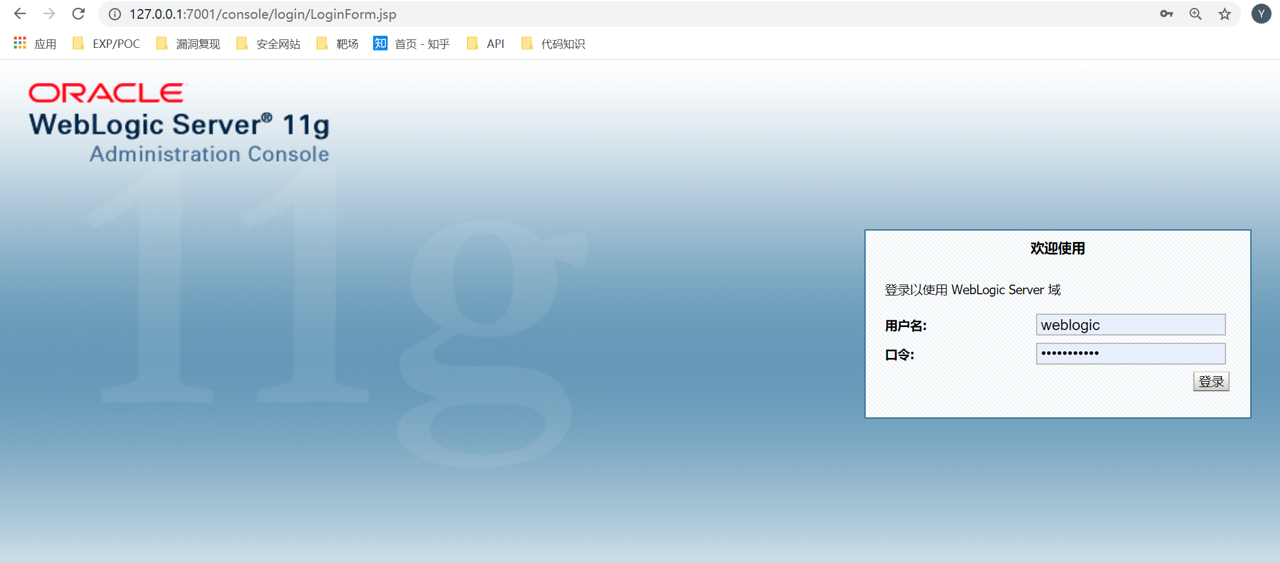Bookmark this page with the star
The height and width of the screenshot is (563, 1280).
point(1225,14)
